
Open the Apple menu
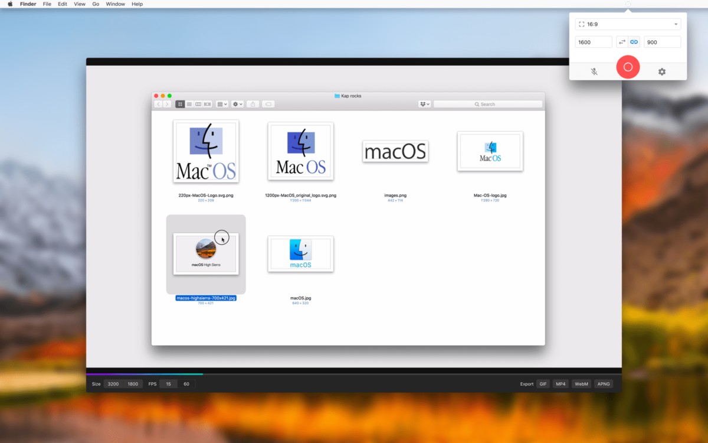click(10, 4)
